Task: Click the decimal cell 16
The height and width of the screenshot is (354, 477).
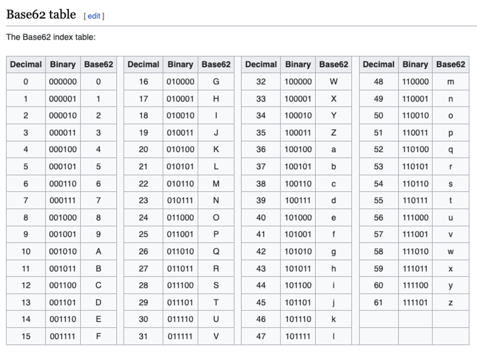Action: coord(143,82)
